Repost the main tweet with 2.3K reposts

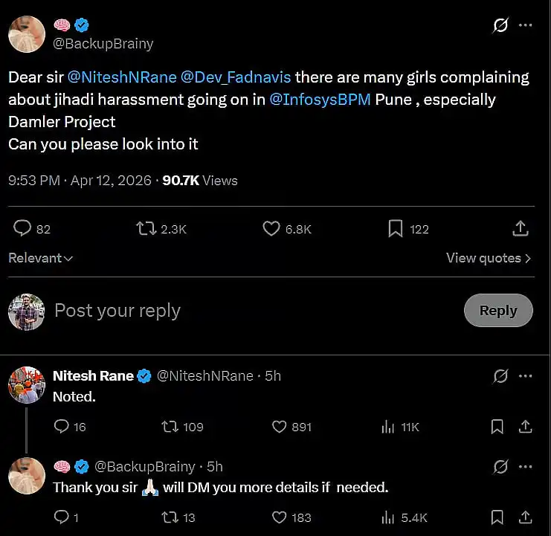coord(146,228)
